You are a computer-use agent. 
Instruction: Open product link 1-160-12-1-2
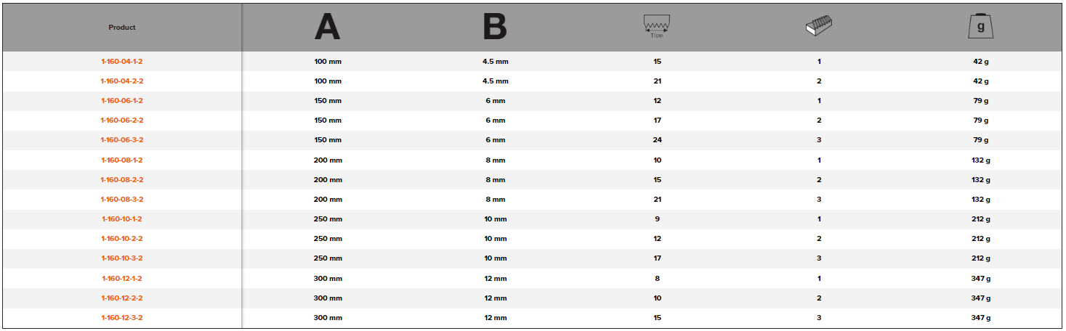(122, 278)
